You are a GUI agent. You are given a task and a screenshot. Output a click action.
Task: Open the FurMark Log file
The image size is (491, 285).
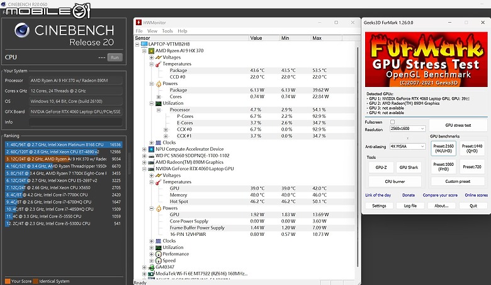(x=410, y=206)
